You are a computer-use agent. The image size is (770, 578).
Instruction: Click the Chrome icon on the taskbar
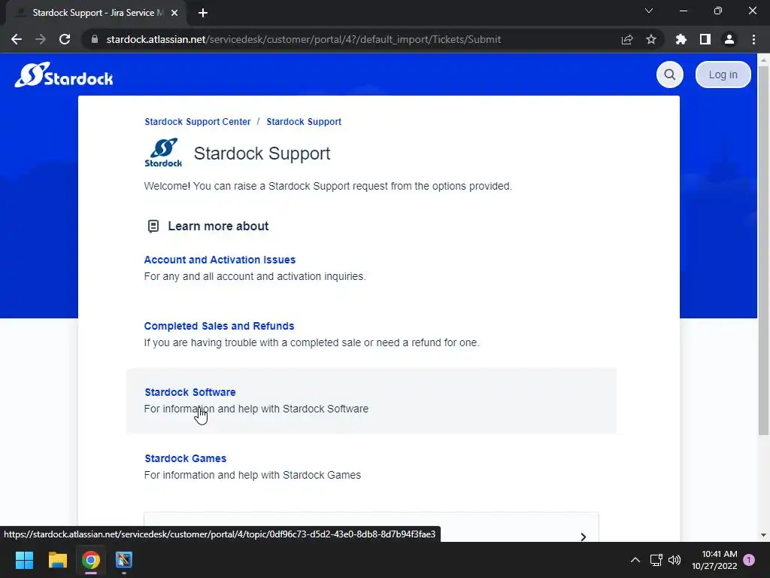(91, 560)
